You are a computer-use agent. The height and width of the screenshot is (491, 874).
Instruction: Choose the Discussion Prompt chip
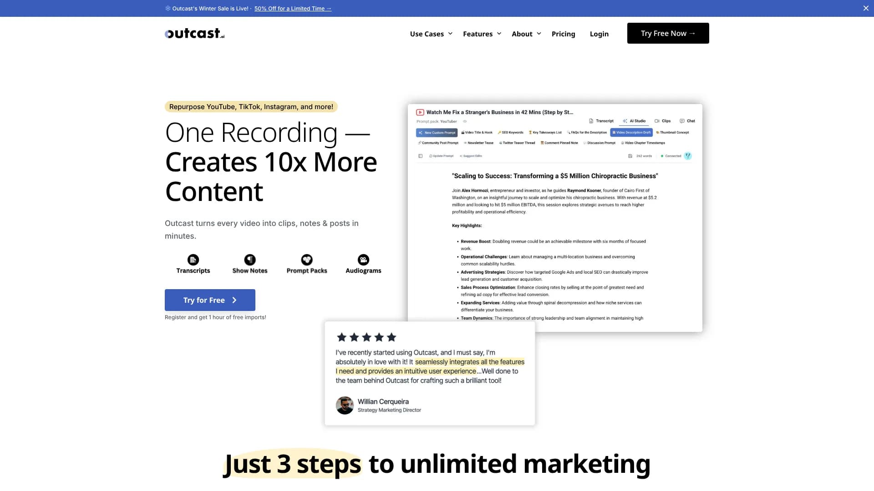pyautogui.click(x=599, y=143)
